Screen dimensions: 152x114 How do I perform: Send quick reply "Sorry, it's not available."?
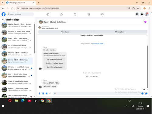coord(54,67)
